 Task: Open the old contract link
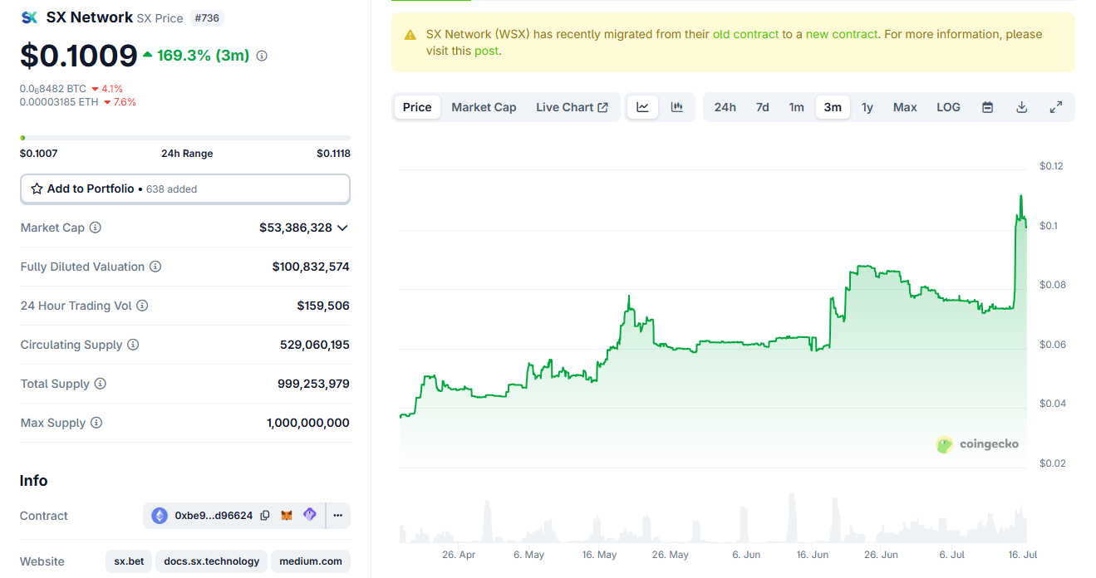(745, 34)
